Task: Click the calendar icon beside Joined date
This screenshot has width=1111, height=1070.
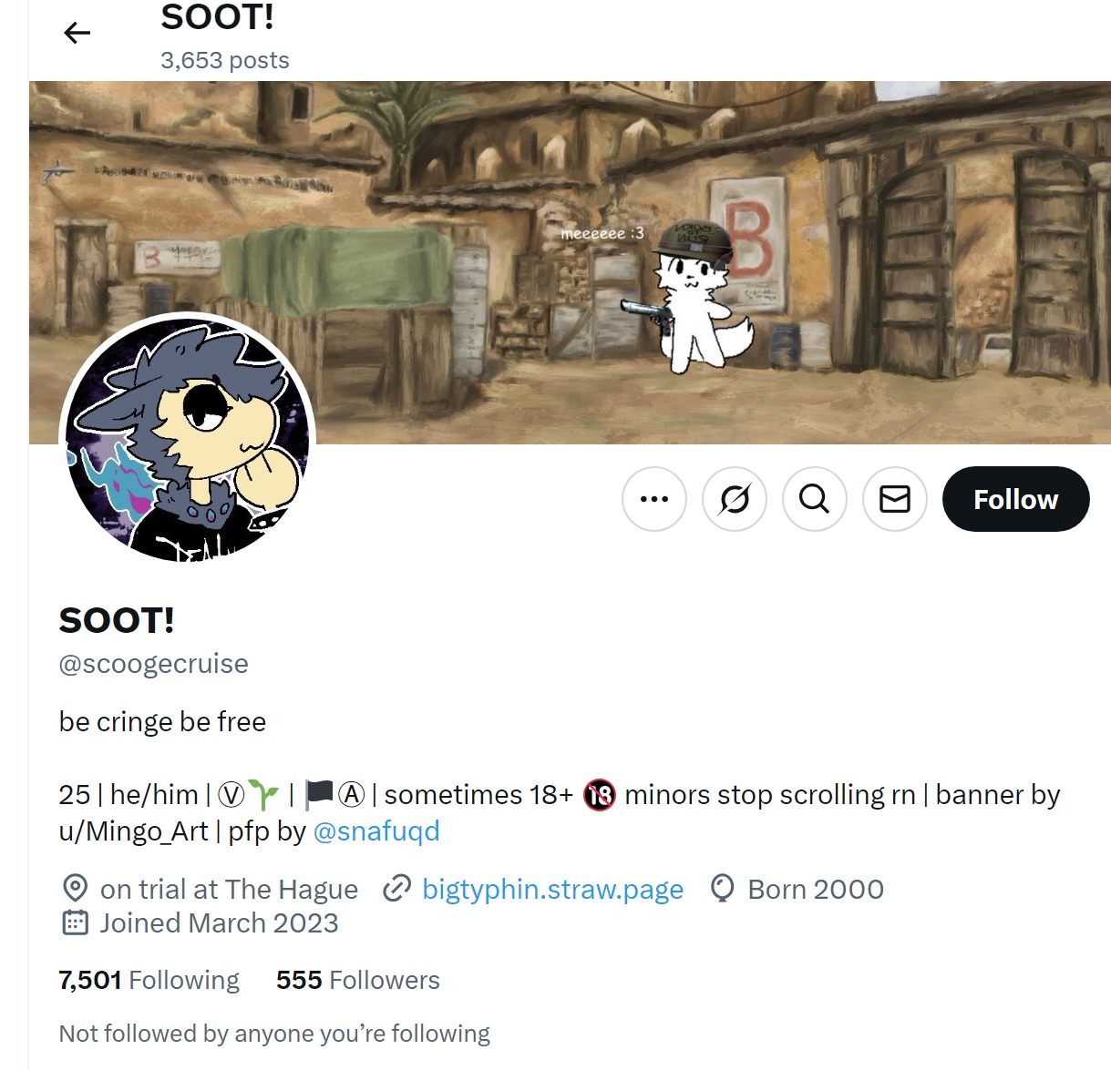Action: (x=75, y=922)
